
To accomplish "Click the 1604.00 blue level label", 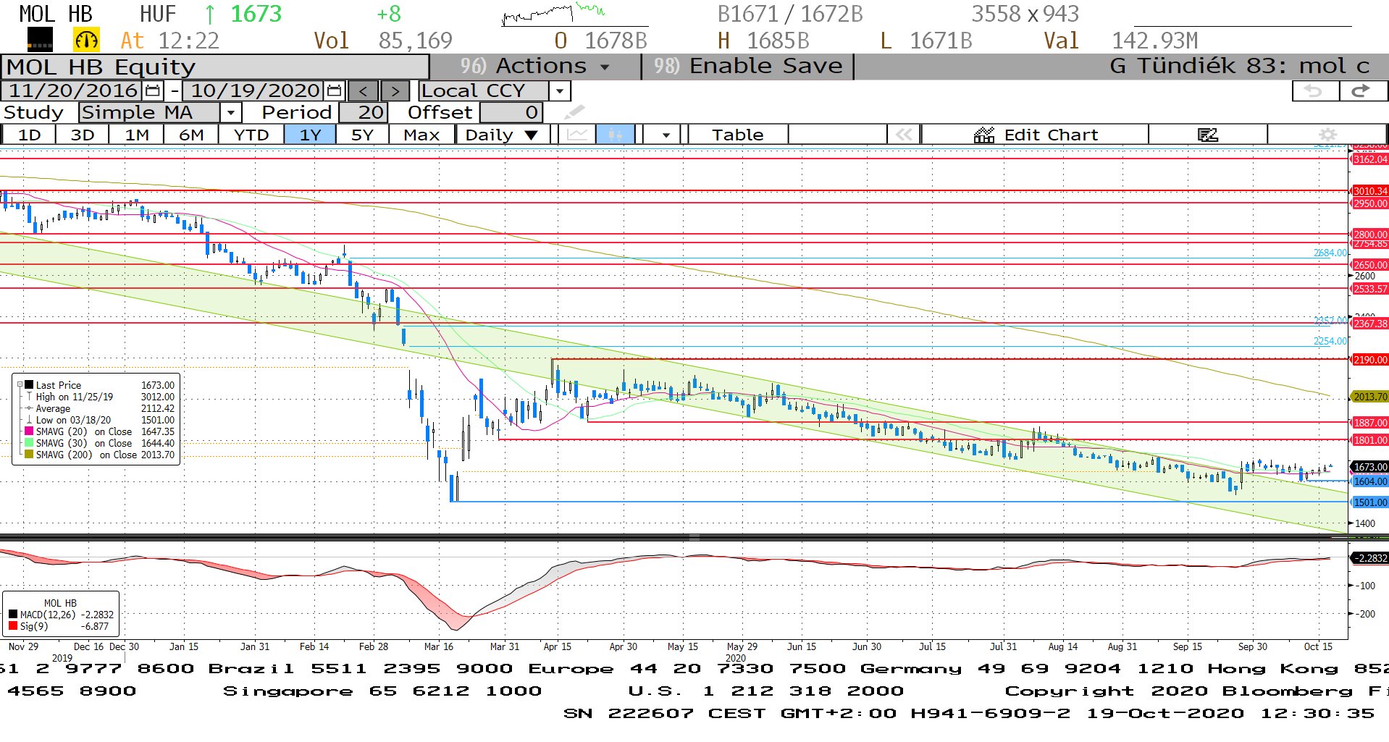I will [1370, 481].
